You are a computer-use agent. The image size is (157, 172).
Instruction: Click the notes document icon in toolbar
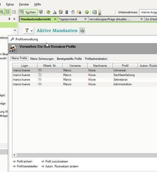click(x=60, y=12)
